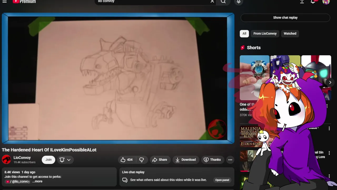Screen dimensions: 337x190
Task: Click the Live chat replay heading
Action: (133, 172)
